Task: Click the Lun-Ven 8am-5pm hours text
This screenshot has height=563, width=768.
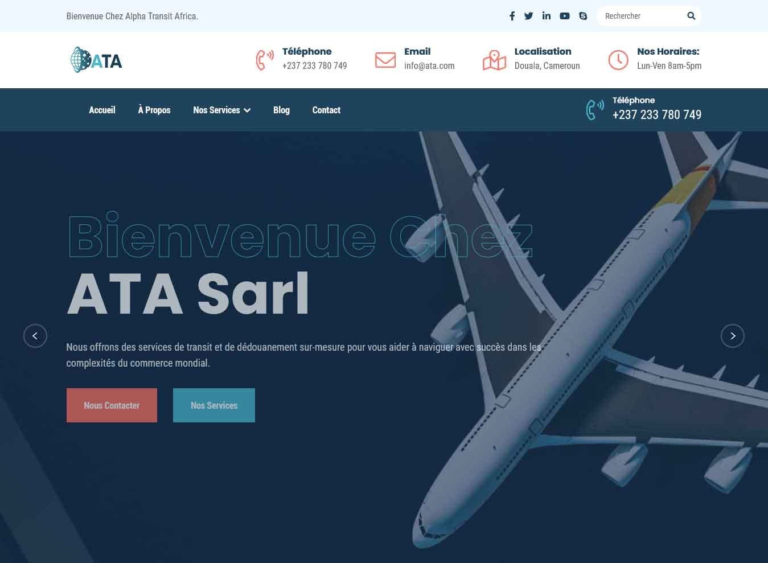Action: 669,65
